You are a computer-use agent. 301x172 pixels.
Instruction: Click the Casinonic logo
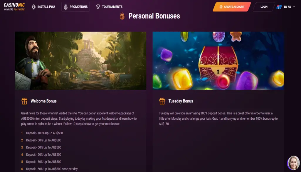(x=14, y=7)
